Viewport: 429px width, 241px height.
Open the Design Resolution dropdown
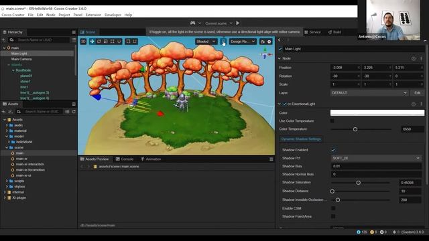[x=243, y=42]
